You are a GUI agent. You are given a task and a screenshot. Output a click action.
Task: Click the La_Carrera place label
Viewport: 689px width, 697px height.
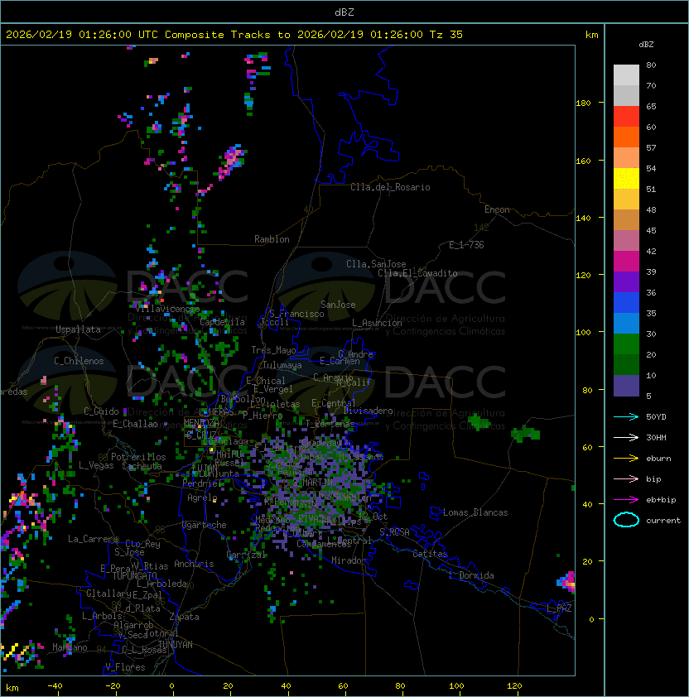pos(93,539)
